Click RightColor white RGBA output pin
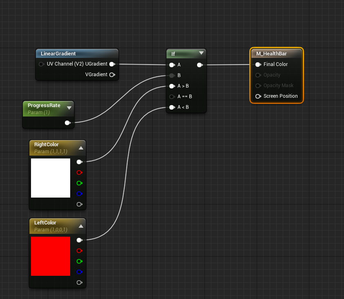The height and width of the screenshot is (299, 344). [x=80, y=162]
